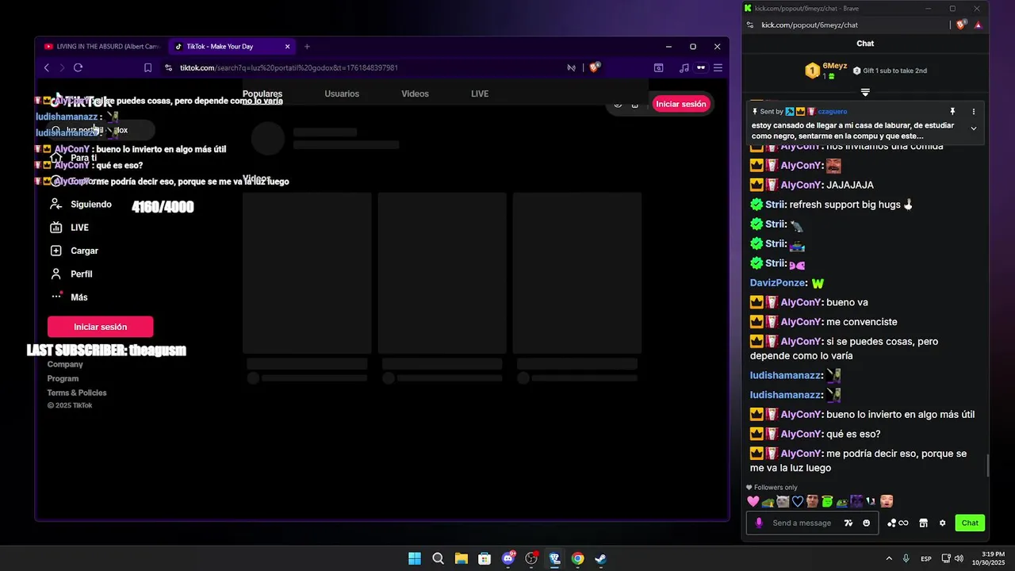This screenshot has width=1015, height=571.
Task: Open chat settings gear icon
Action: [942, 523]
